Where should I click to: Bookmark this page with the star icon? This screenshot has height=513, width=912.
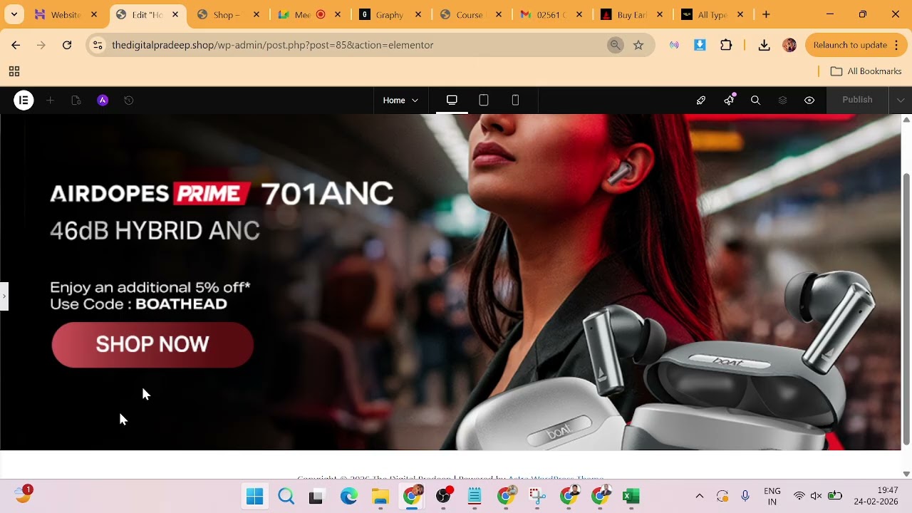point(638,45)
